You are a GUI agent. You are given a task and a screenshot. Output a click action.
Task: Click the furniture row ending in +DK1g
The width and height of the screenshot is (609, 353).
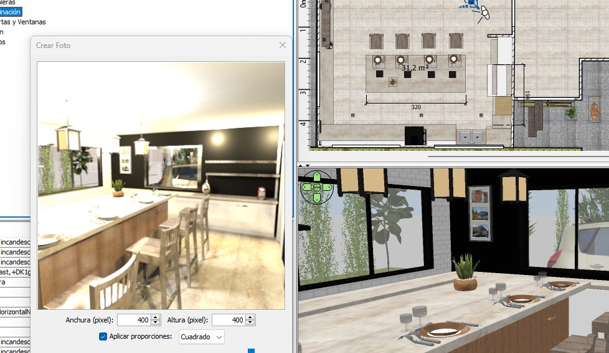(x=15, y=272)
